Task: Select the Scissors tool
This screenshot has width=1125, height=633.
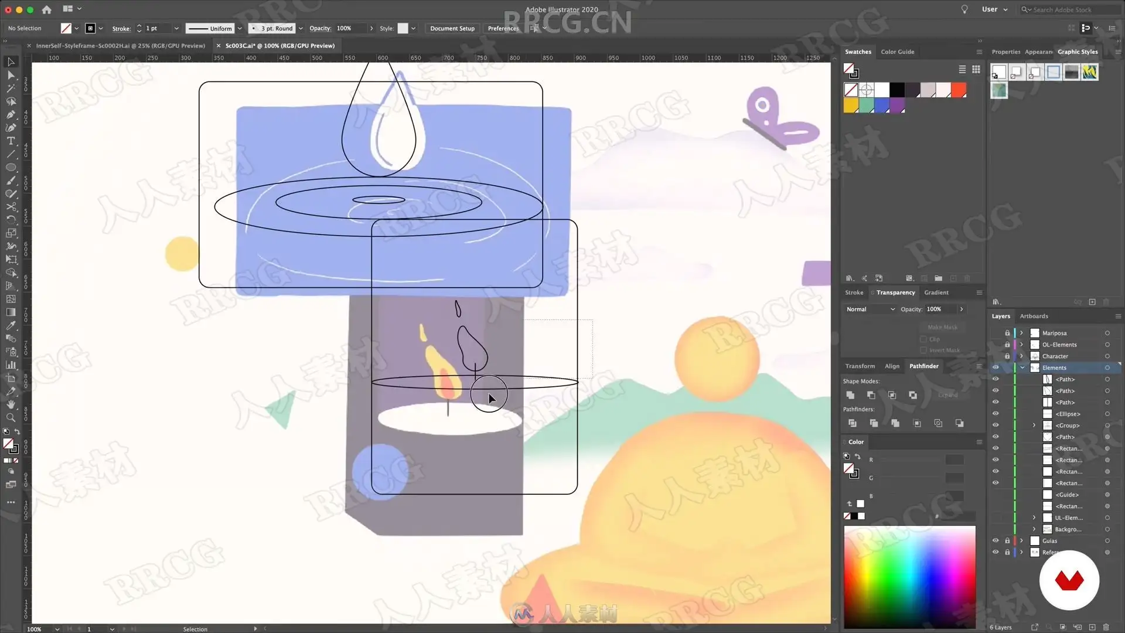Action: [x=11, y=207]
